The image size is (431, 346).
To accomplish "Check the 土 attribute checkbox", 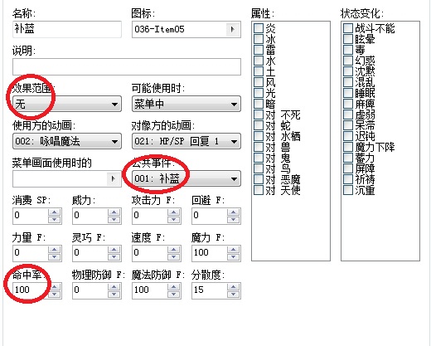I will pyautogui.click(x=259, y=71).
